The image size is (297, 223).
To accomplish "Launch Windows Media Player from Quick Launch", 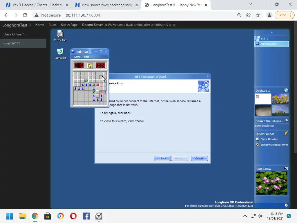I will click(x=272, y=145).
